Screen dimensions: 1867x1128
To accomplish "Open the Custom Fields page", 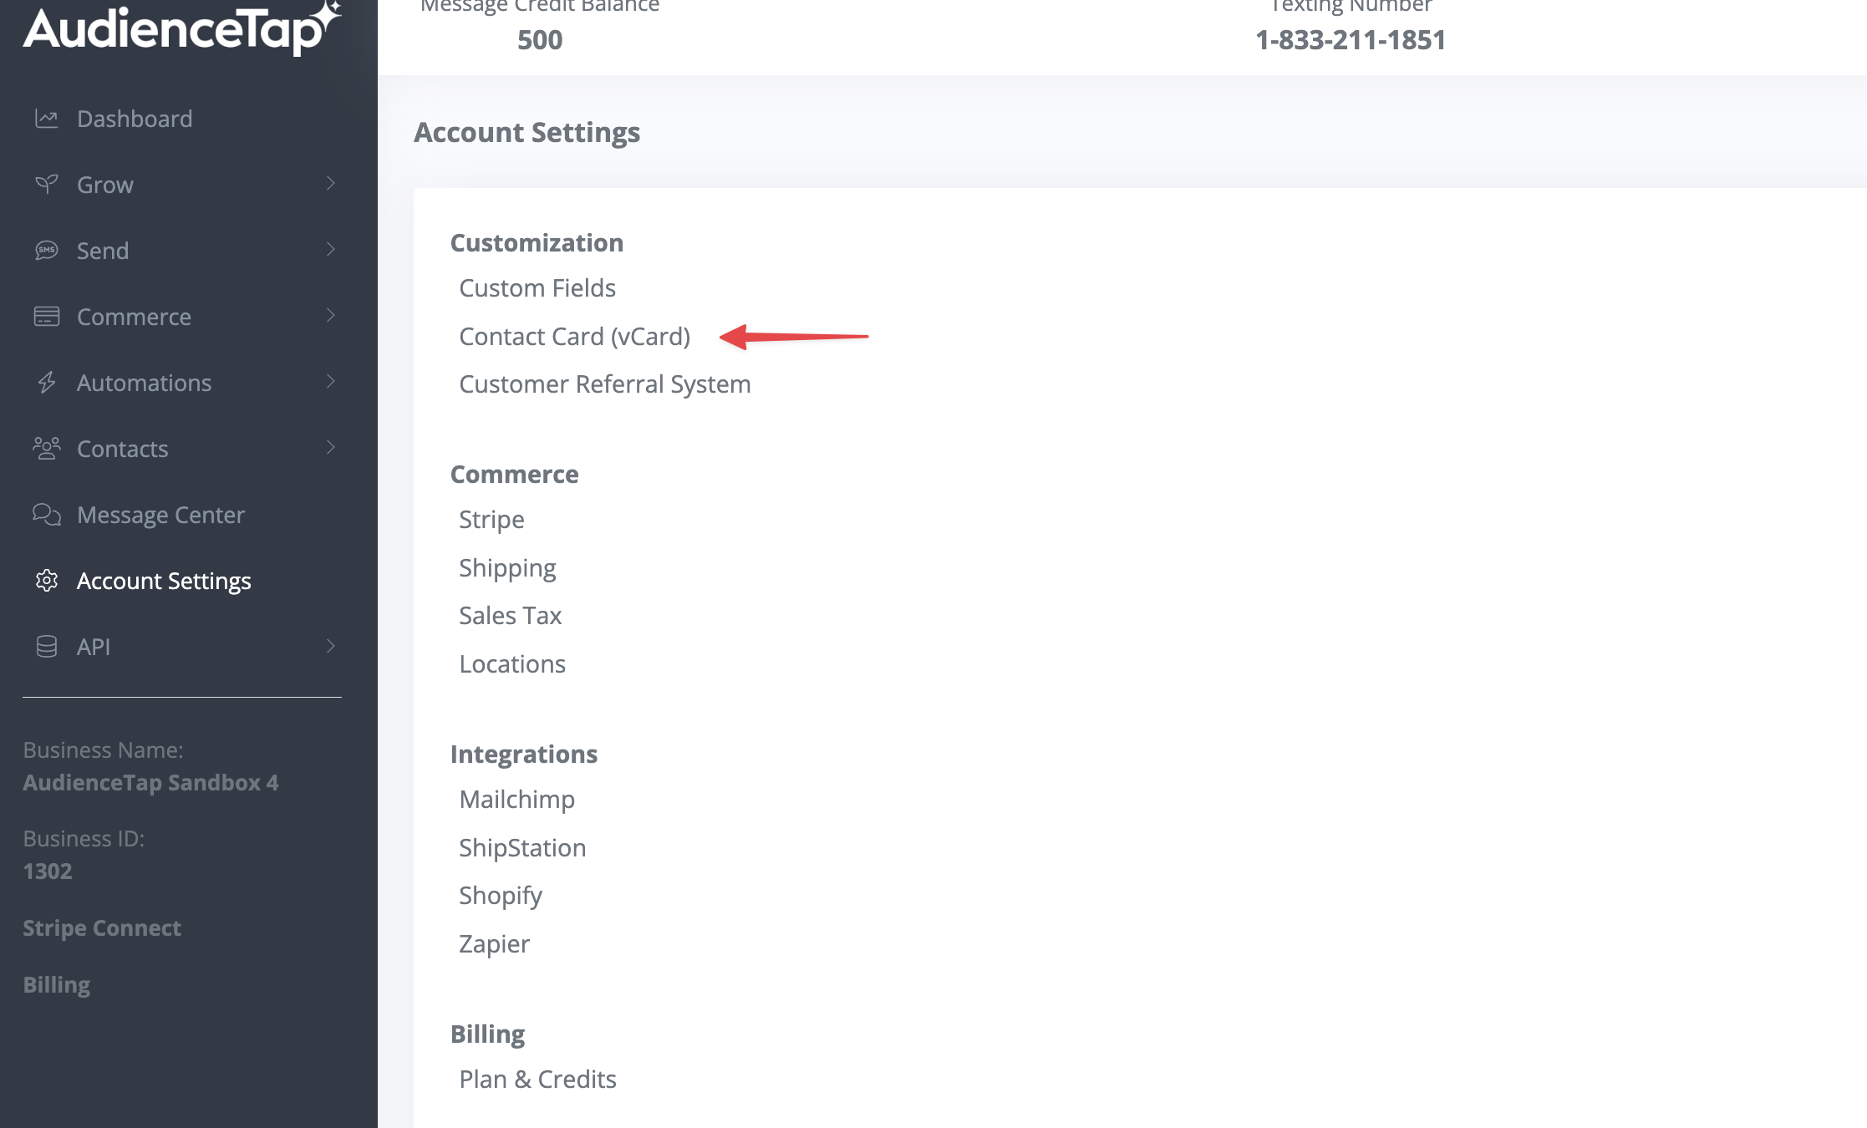I will click(x=537, y=287).
